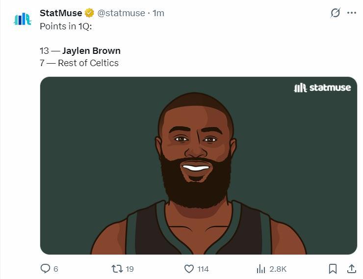
Task: Click the 1m timestamp of the post
Action: click(158, 13)
